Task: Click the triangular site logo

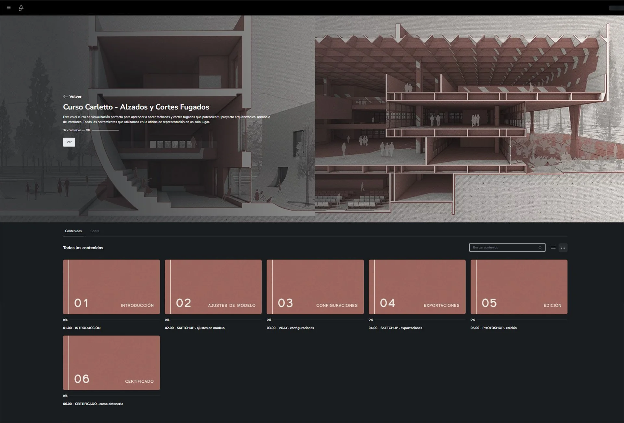Action: click(x=21, y=8)
